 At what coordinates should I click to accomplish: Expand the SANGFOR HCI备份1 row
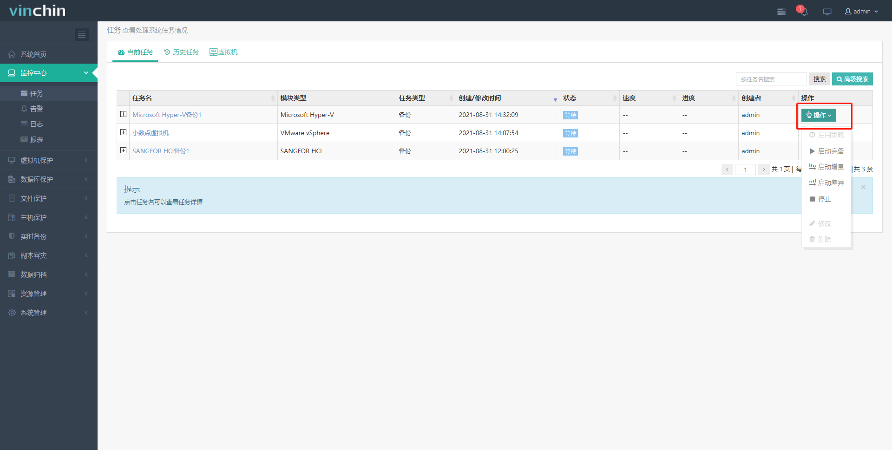pyautogui.click(x=123, y=150)
